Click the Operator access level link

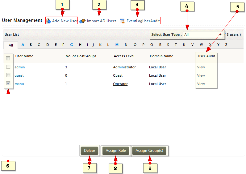pos(120,84)
